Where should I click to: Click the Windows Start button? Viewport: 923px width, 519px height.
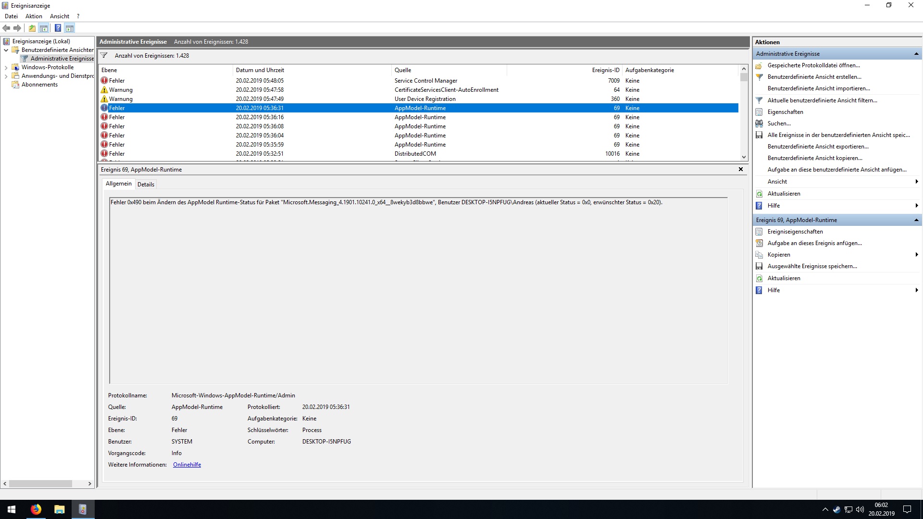12,509
